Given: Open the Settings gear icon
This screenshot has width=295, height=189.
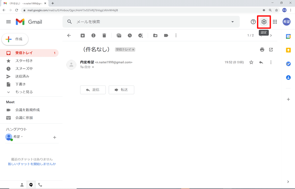Looking at the screenshot, I should [264, 22].
